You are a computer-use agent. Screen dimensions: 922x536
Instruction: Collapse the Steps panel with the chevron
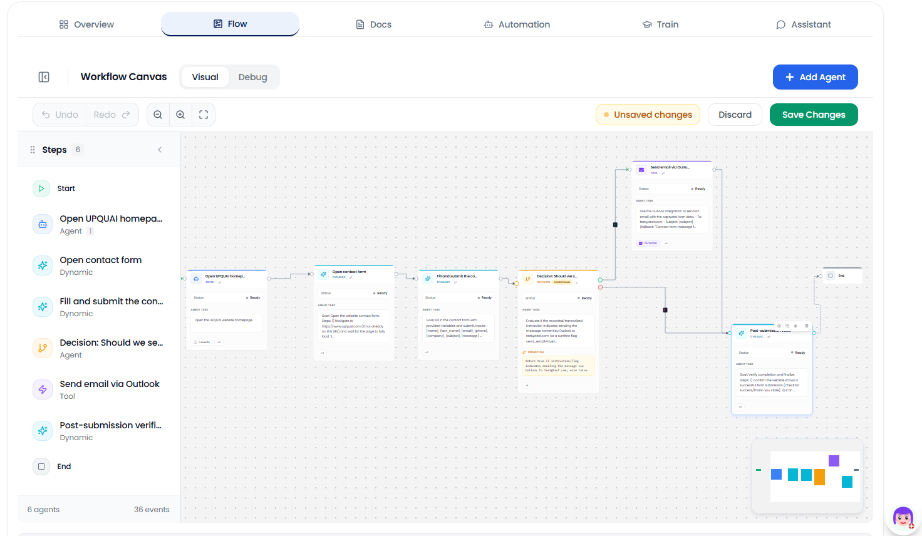pos(160,150)
